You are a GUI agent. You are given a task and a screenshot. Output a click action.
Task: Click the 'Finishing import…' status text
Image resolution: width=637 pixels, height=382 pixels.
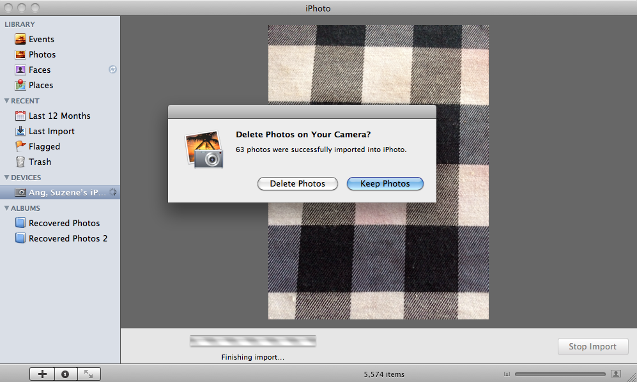pos(252,357)
